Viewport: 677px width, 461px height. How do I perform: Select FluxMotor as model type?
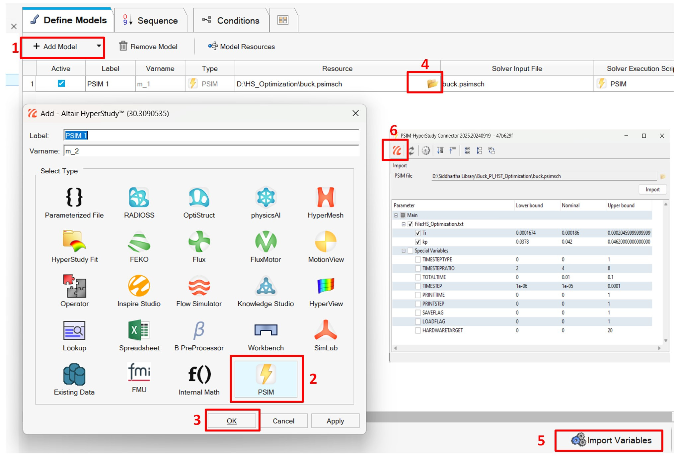[266, 247]
